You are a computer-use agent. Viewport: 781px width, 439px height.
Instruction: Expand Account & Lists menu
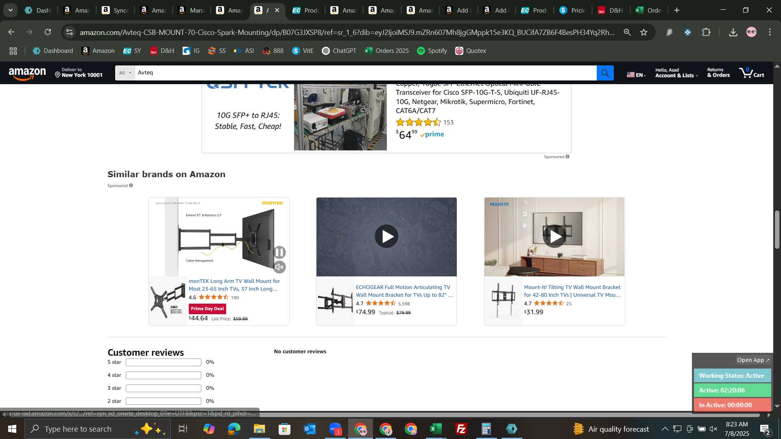click(x=676, y=73)
